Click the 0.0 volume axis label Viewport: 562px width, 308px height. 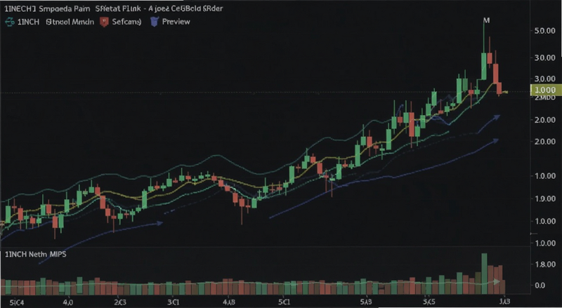[540, 286]
